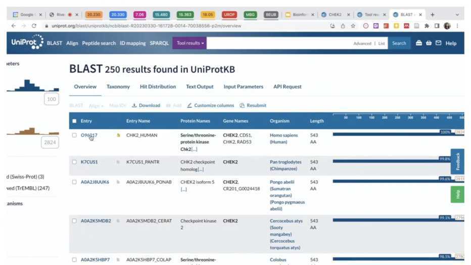Click reviewed Swiss-Prot icon beside O96017

(x=118, y=136)
